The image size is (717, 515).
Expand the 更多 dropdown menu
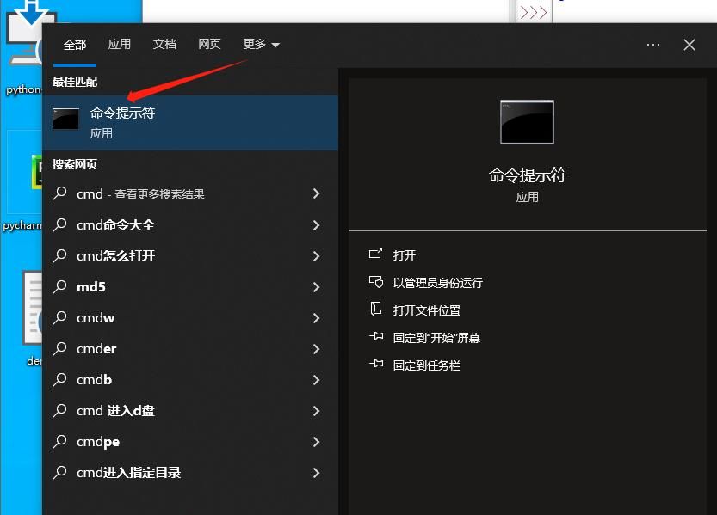[x=261, y=45]
